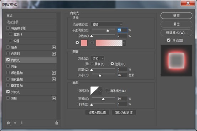Click the 不透明度 slider handle
Viewport: 197px width, 131px height.
pyautogui.click(x=108, y=30)
